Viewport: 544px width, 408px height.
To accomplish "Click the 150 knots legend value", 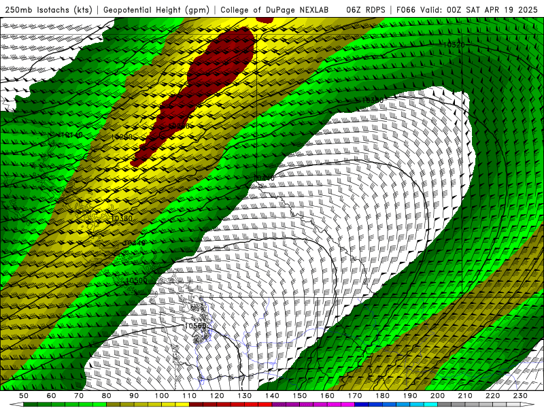I will [x=299, y=396].
